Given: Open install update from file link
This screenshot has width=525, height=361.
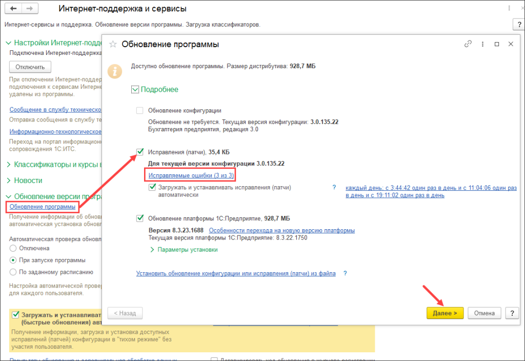Looking at the screenshot, I should [236, 273].
